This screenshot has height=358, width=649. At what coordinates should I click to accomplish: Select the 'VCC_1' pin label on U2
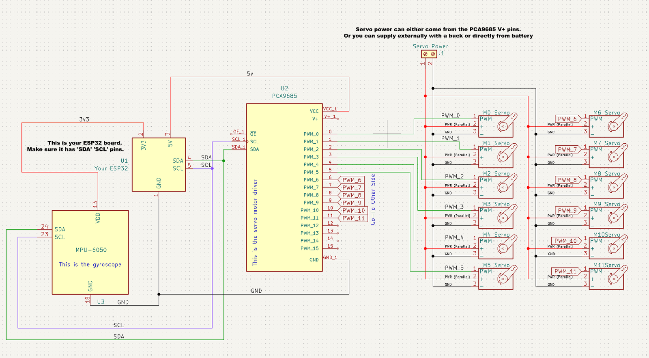coord(330,109)
